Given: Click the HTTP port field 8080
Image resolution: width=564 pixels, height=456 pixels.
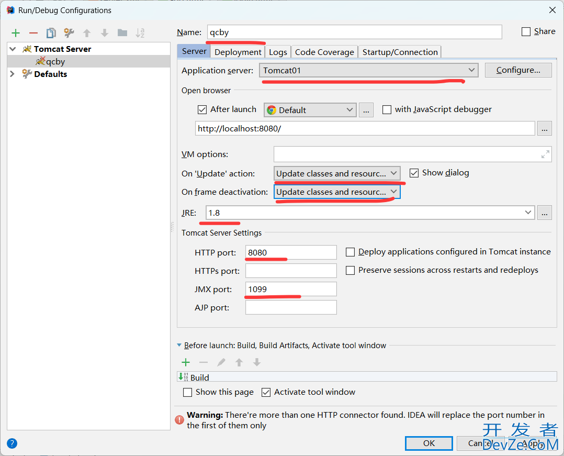Looking at the screenshot, I should [291, 252].
